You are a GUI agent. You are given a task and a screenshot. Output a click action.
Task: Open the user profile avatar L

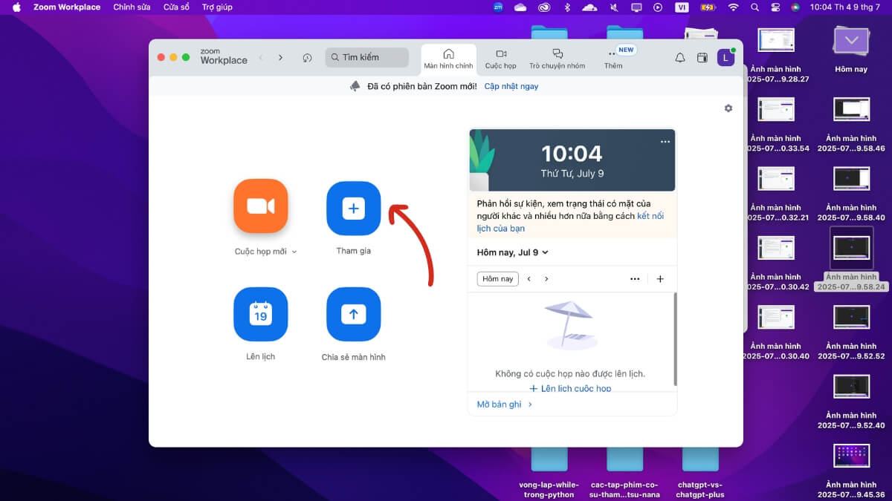725,58
